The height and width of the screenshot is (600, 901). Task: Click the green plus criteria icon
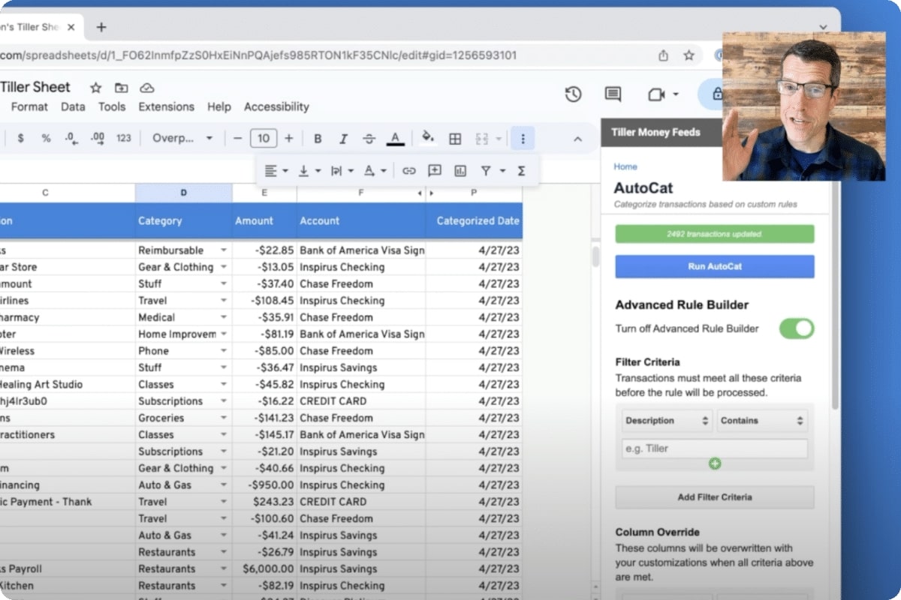pyautogui.click(x=715, y=463)
